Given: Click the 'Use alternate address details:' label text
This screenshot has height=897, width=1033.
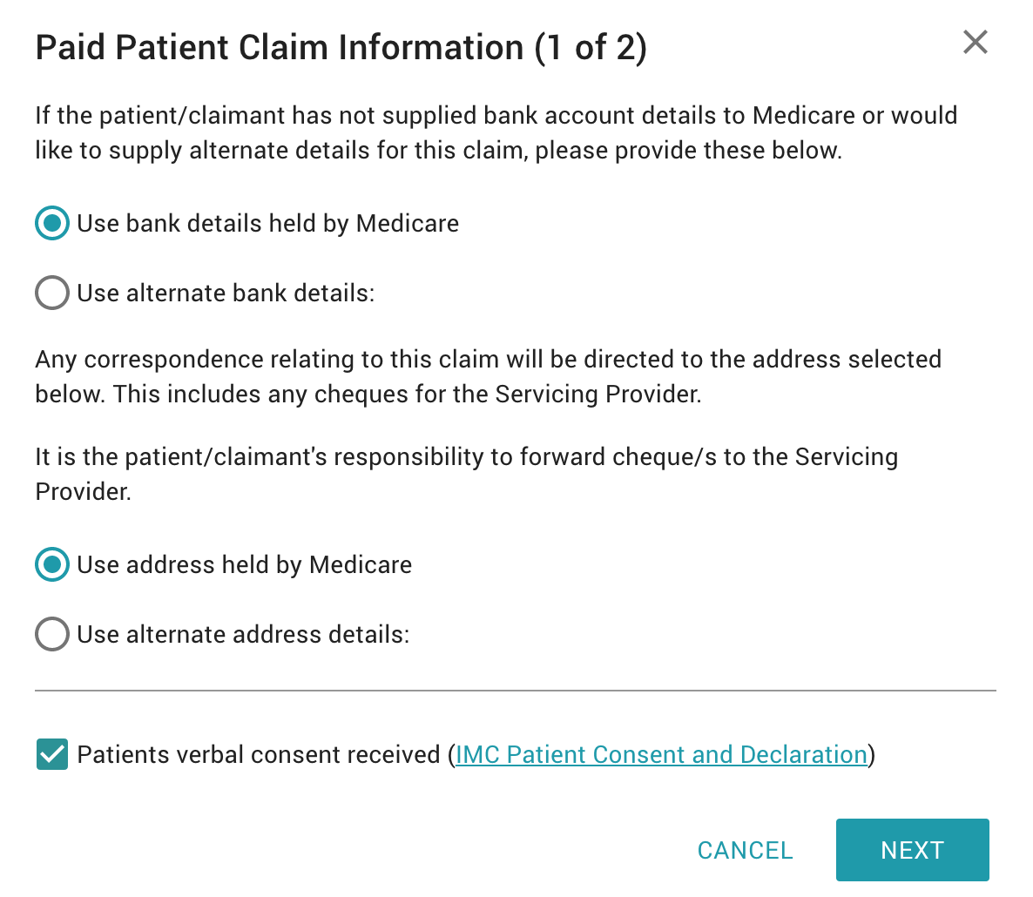Looking at the screenshot, I should [243, 635].
